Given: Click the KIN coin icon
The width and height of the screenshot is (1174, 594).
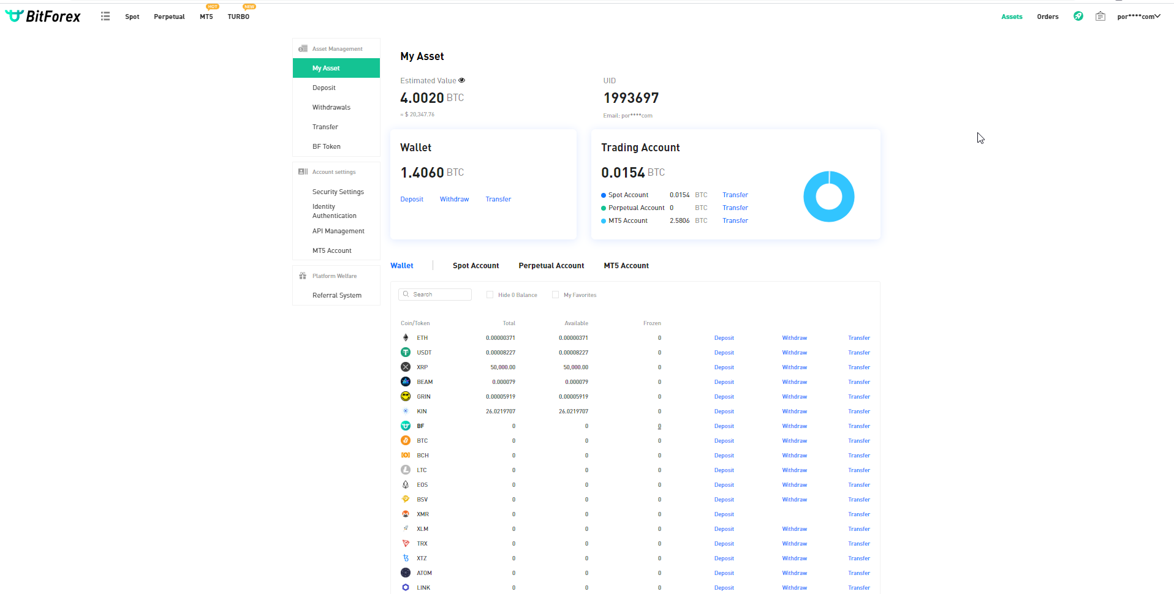Looking at the screenshot, I should pyautogui.click(x=406, y=411).
